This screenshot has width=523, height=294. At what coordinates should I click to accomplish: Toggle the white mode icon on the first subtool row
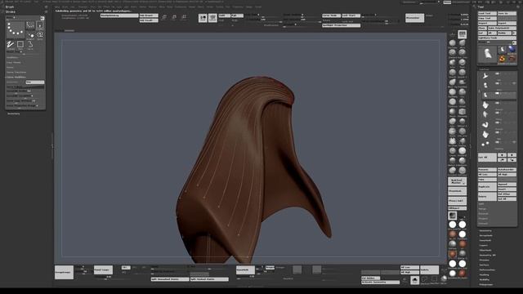[x=498, y=73]
